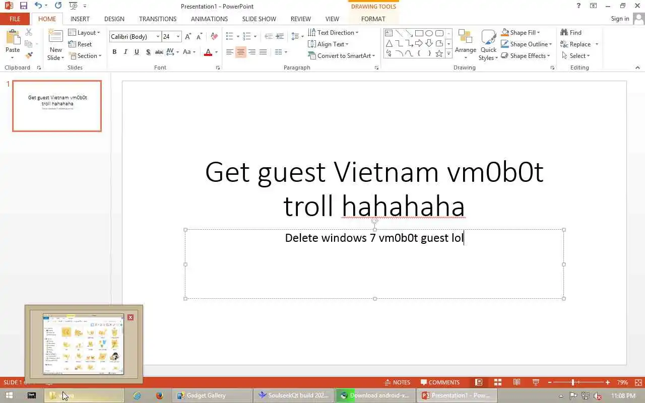
Task: Switch to Gadget Gallery taskbar window
Action: [212, 395]
